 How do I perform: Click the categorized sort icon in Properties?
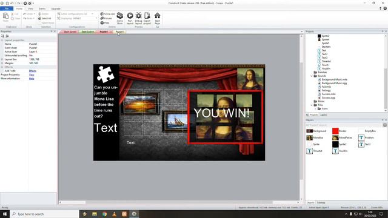(2, 36)
